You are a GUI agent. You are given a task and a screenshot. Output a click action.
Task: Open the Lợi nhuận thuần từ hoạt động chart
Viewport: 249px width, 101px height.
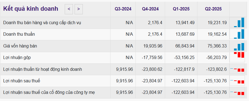tap(237, 69)
